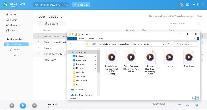Click the Search music field

coord(185,44)
